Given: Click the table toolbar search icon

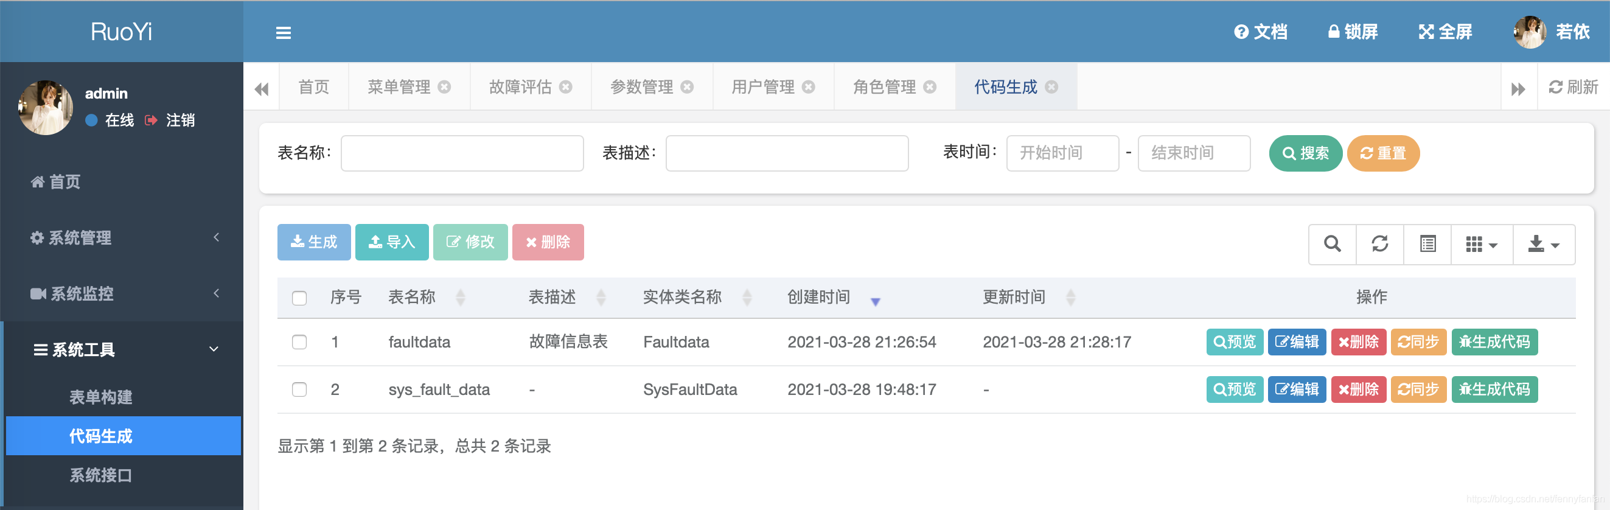Looking at the screenshot, I should (1333, 244).
